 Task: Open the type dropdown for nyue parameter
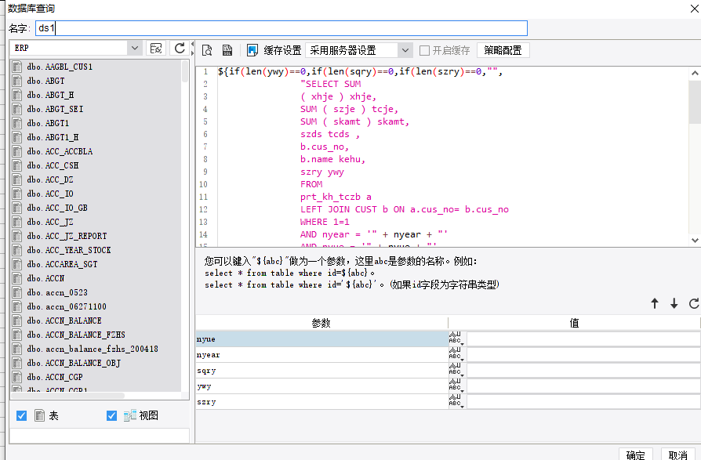(x=456, y=339)
